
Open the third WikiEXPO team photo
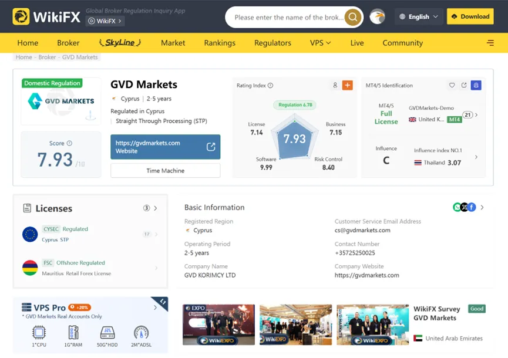(372, 325)
